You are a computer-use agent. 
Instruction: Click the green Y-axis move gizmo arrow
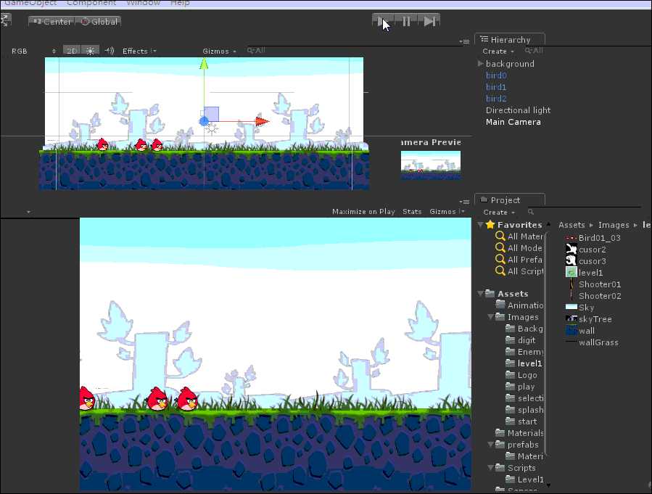tap(204, 64)
